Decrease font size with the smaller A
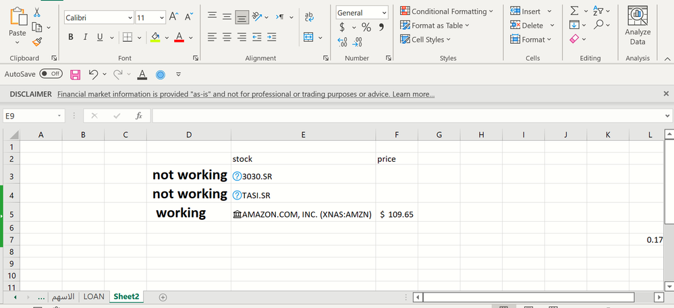 pos(189,17)
